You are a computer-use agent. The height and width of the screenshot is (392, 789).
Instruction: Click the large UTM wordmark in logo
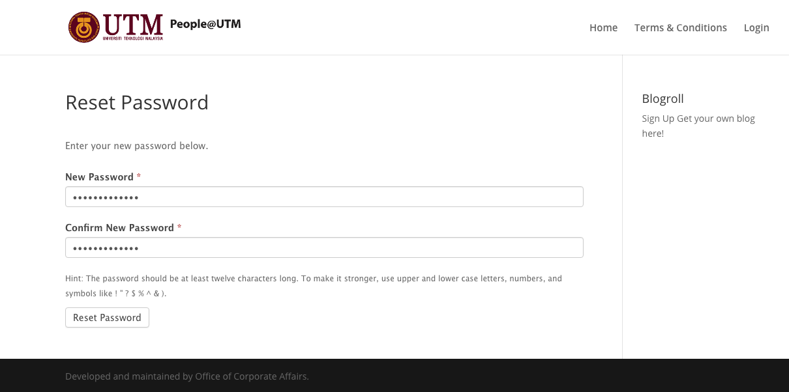coord(133,25)
